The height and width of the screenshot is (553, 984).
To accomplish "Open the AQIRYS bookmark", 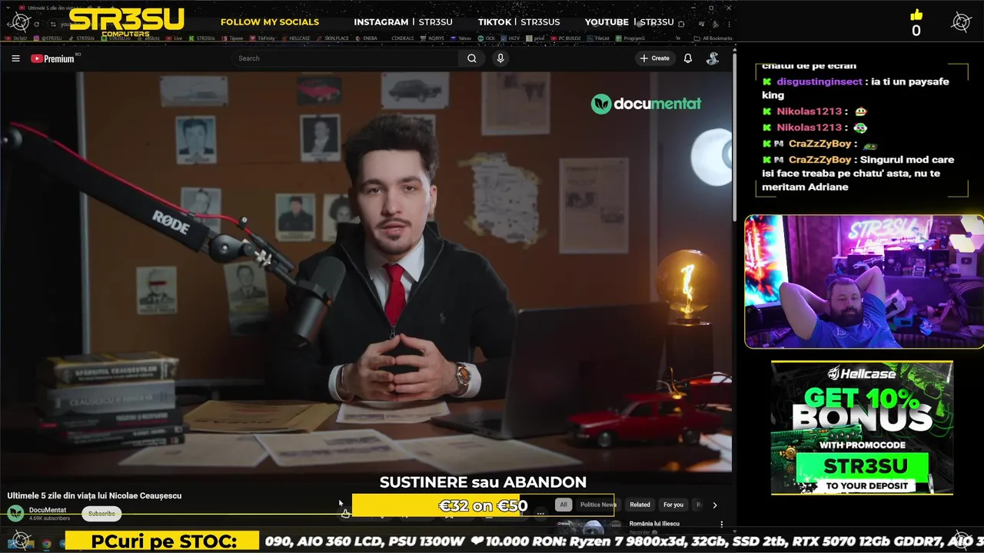I will click(433, 38).
